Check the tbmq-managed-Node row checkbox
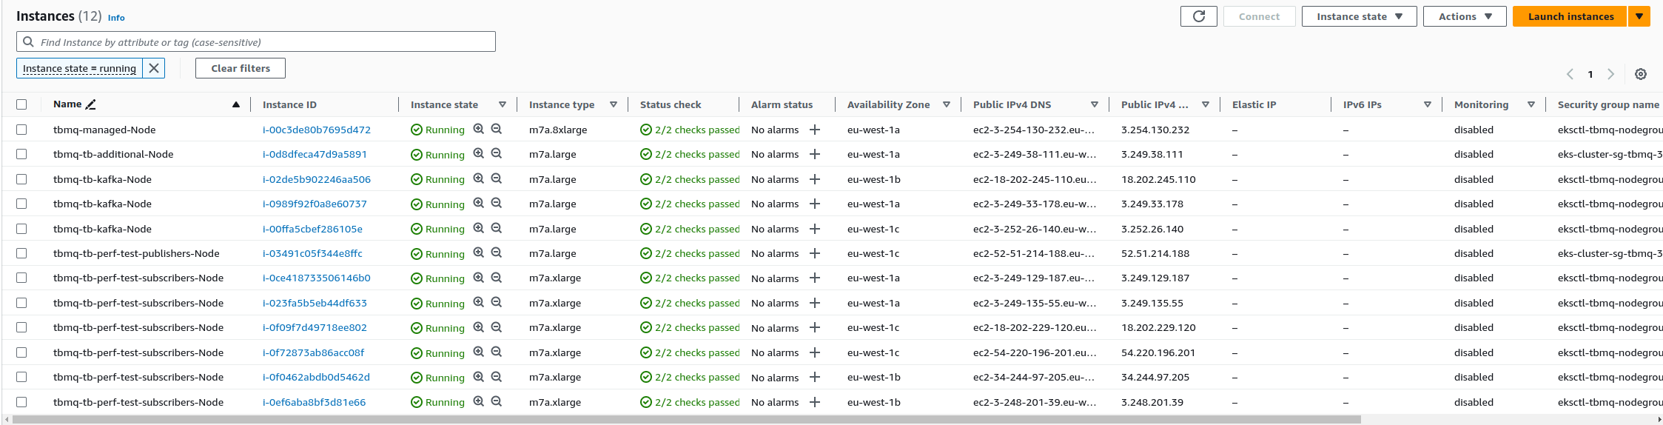This screenshot has width=1663, height=425. coord(21,130)
